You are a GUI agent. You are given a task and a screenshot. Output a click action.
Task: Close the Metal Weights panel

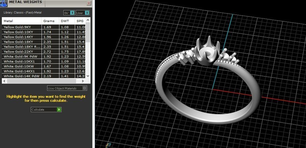(x=89, y=3)
